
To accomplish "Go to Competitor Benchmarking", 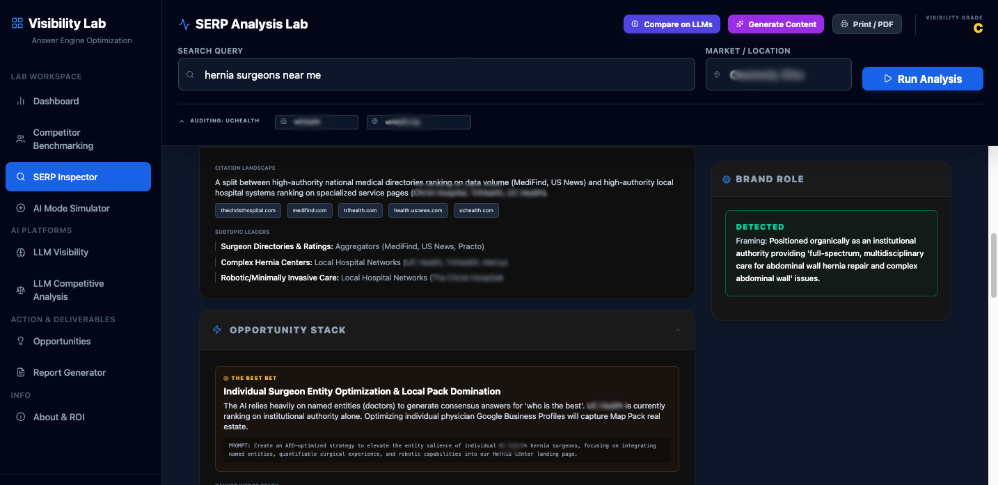I will 78,139.
